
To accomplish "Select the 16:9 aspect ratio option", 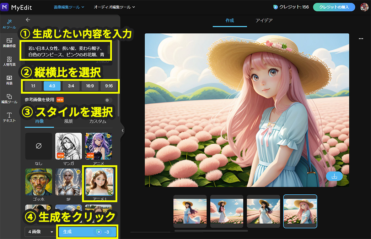I will coord(90,86).
